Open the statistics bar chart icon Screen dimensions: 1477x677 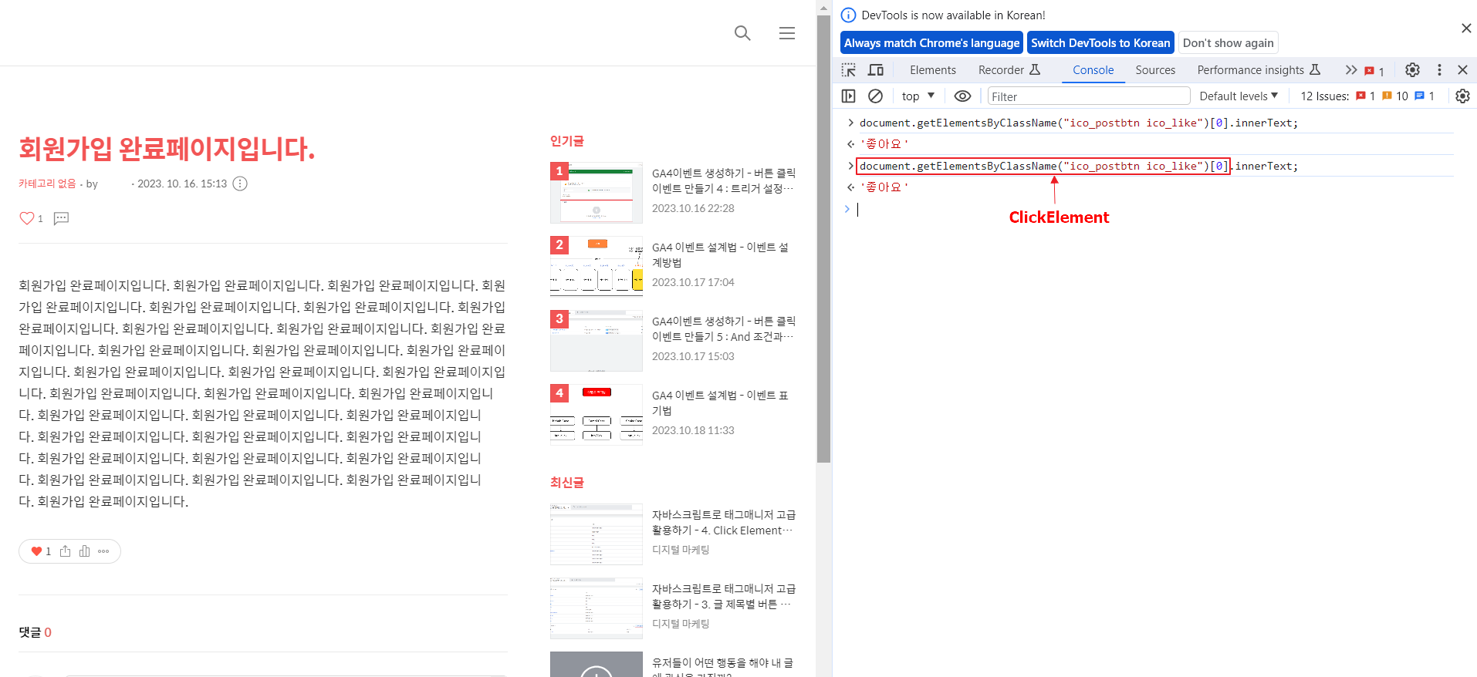coord(84,551)
